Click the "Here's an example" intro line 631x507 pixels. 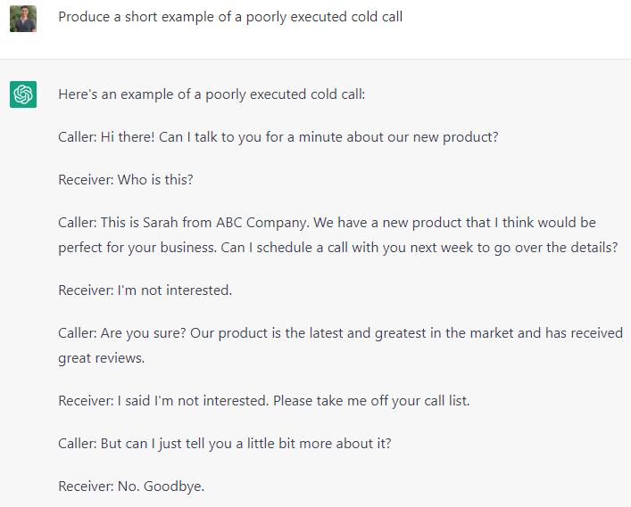(x=212, y=94)
